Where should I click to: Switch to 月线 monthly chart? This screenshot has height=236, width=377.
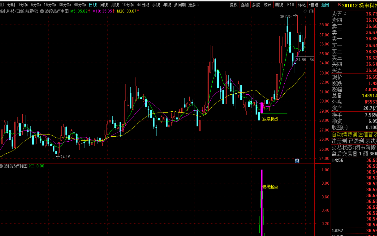click(115, 5)
